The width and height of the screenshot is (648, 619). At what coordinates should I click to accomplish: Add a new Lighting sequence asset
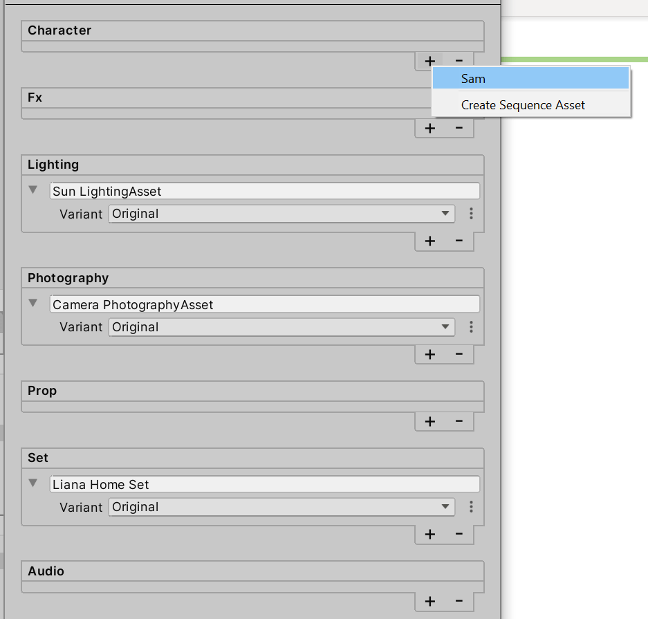(x=429, y=241)
